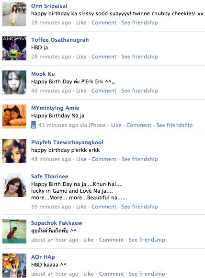This screenshot has width=205, height=278.
Task: See friendship with Supachok Fakkaew
Action: coord(147,240)
